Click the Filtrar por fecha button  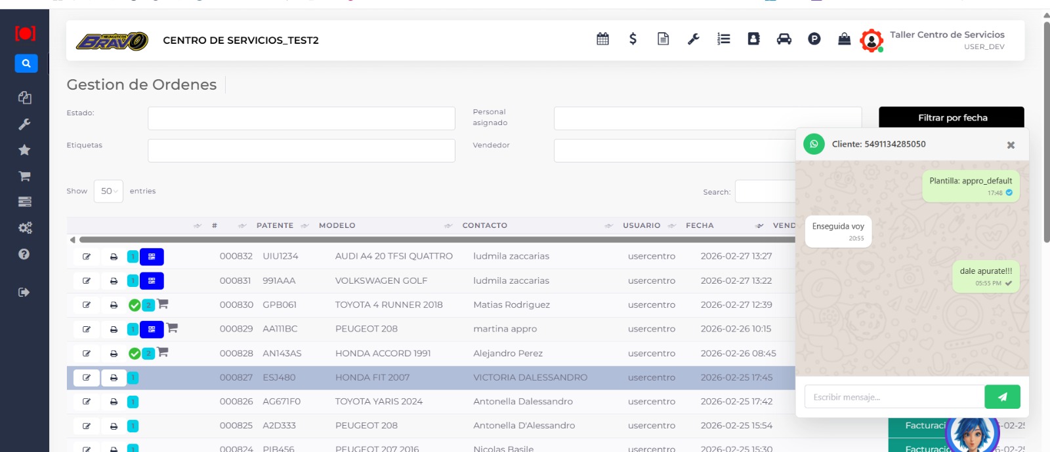(x=952, y=118)
